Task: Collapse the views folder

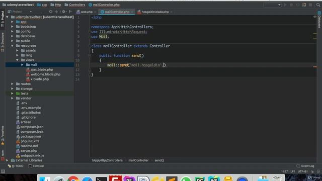Action: pos(17,60)
